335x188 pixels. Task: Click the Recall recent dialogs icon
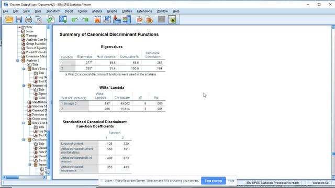point(63,19)
